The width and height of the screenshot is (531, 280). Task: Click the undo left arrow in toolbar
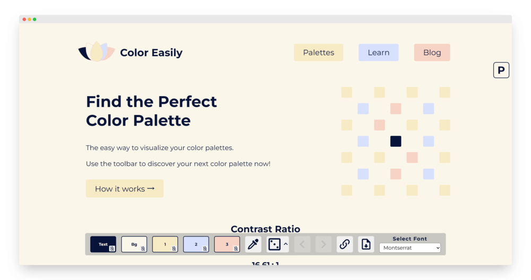pos(302,244)
